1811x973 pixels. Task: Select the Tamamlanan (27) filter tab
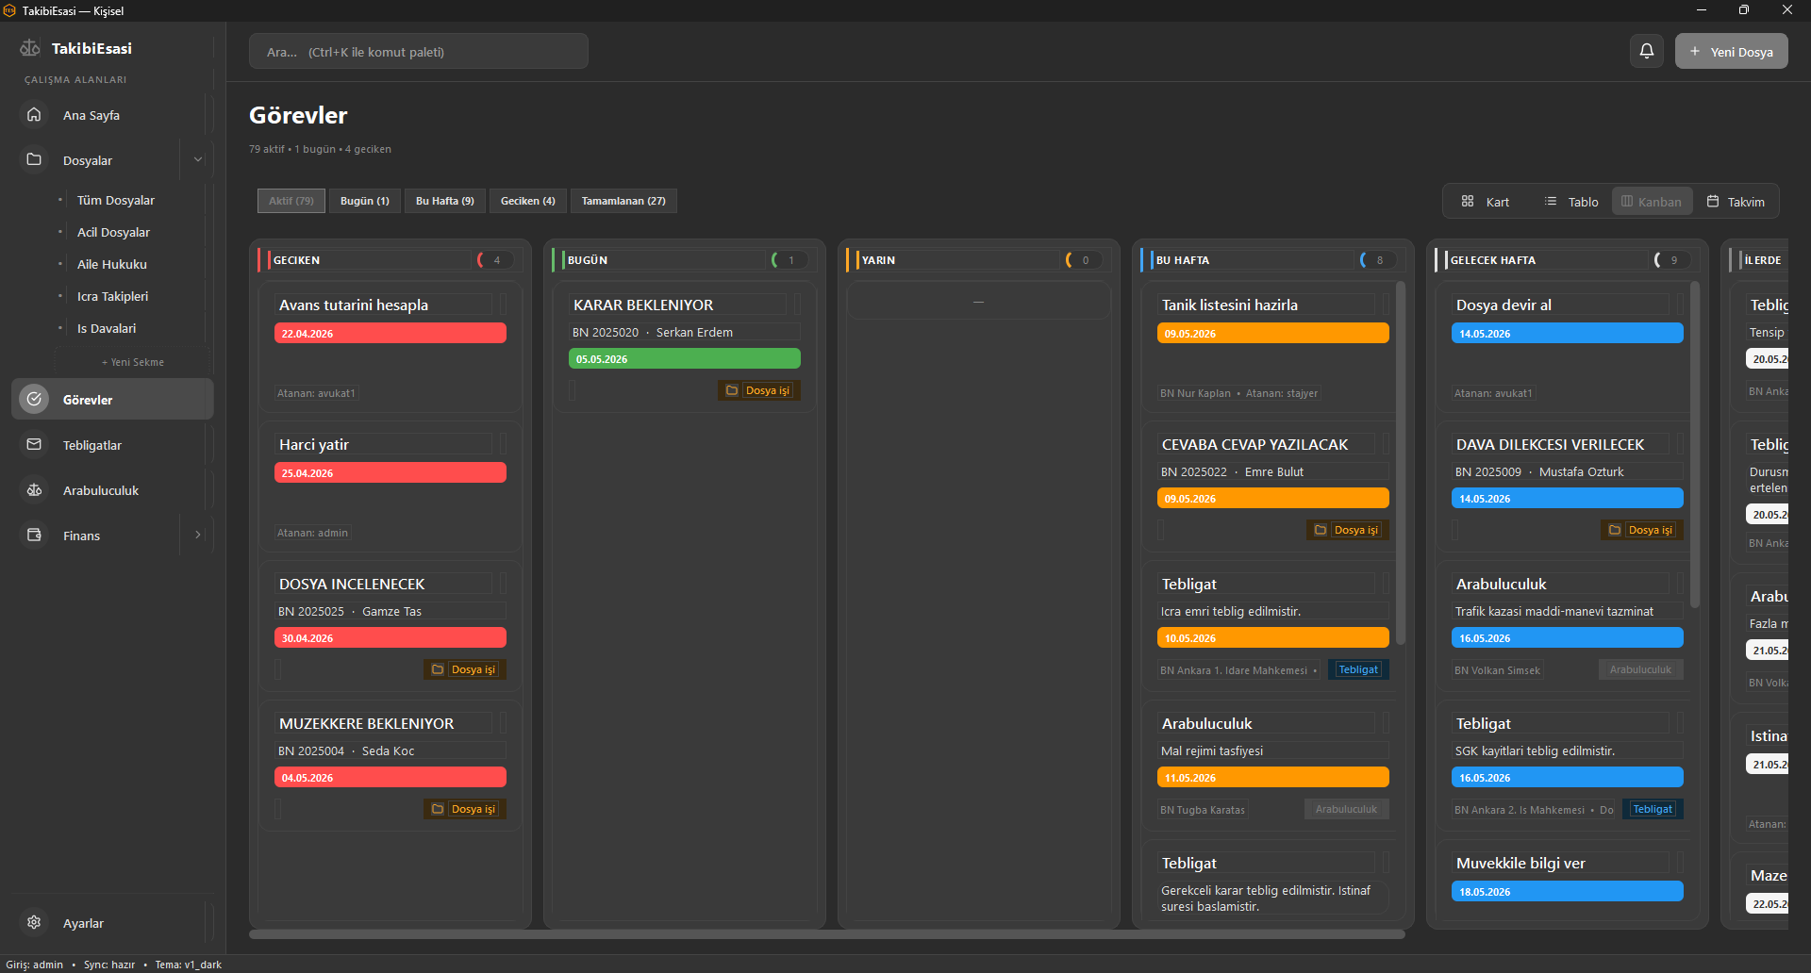pyautogui.click(x=623, y=201)
